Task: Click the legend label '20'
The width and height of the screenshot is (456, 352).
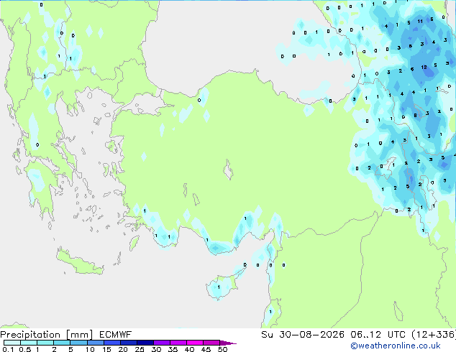Action: (123, 349)
